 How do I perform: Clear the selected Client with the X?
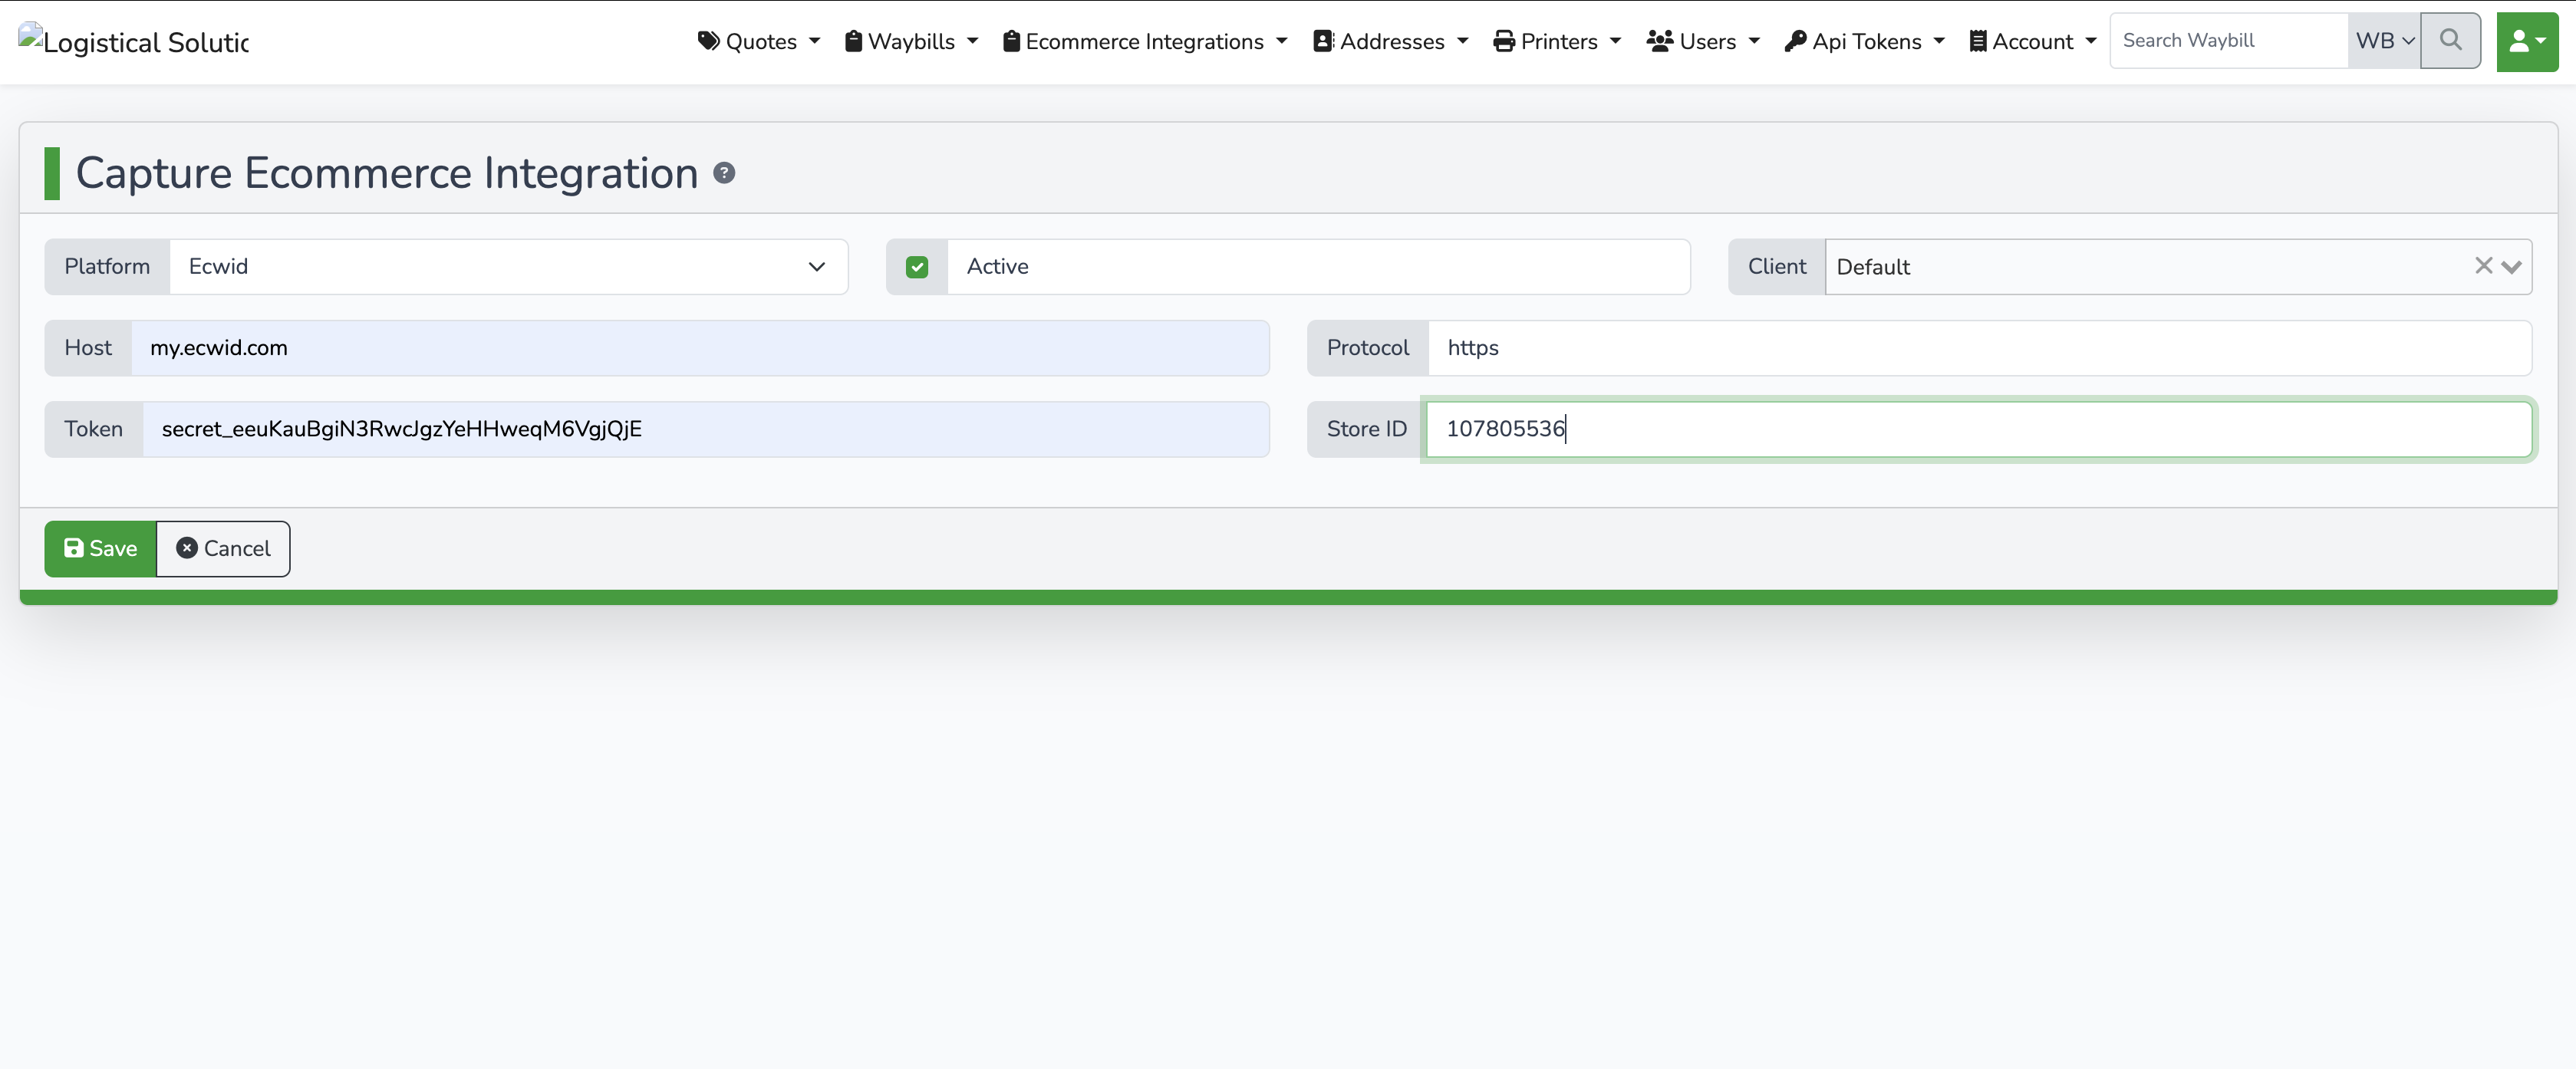coord(2483,266)
